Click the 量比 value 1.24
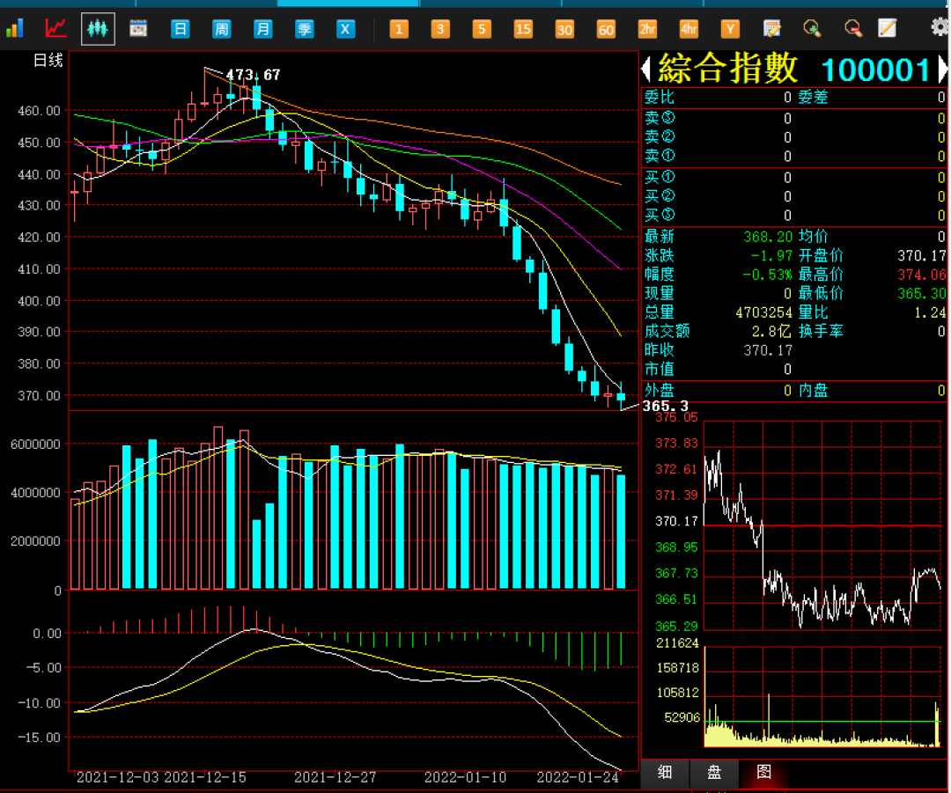The image size is (951, 793). click(930, 312)
